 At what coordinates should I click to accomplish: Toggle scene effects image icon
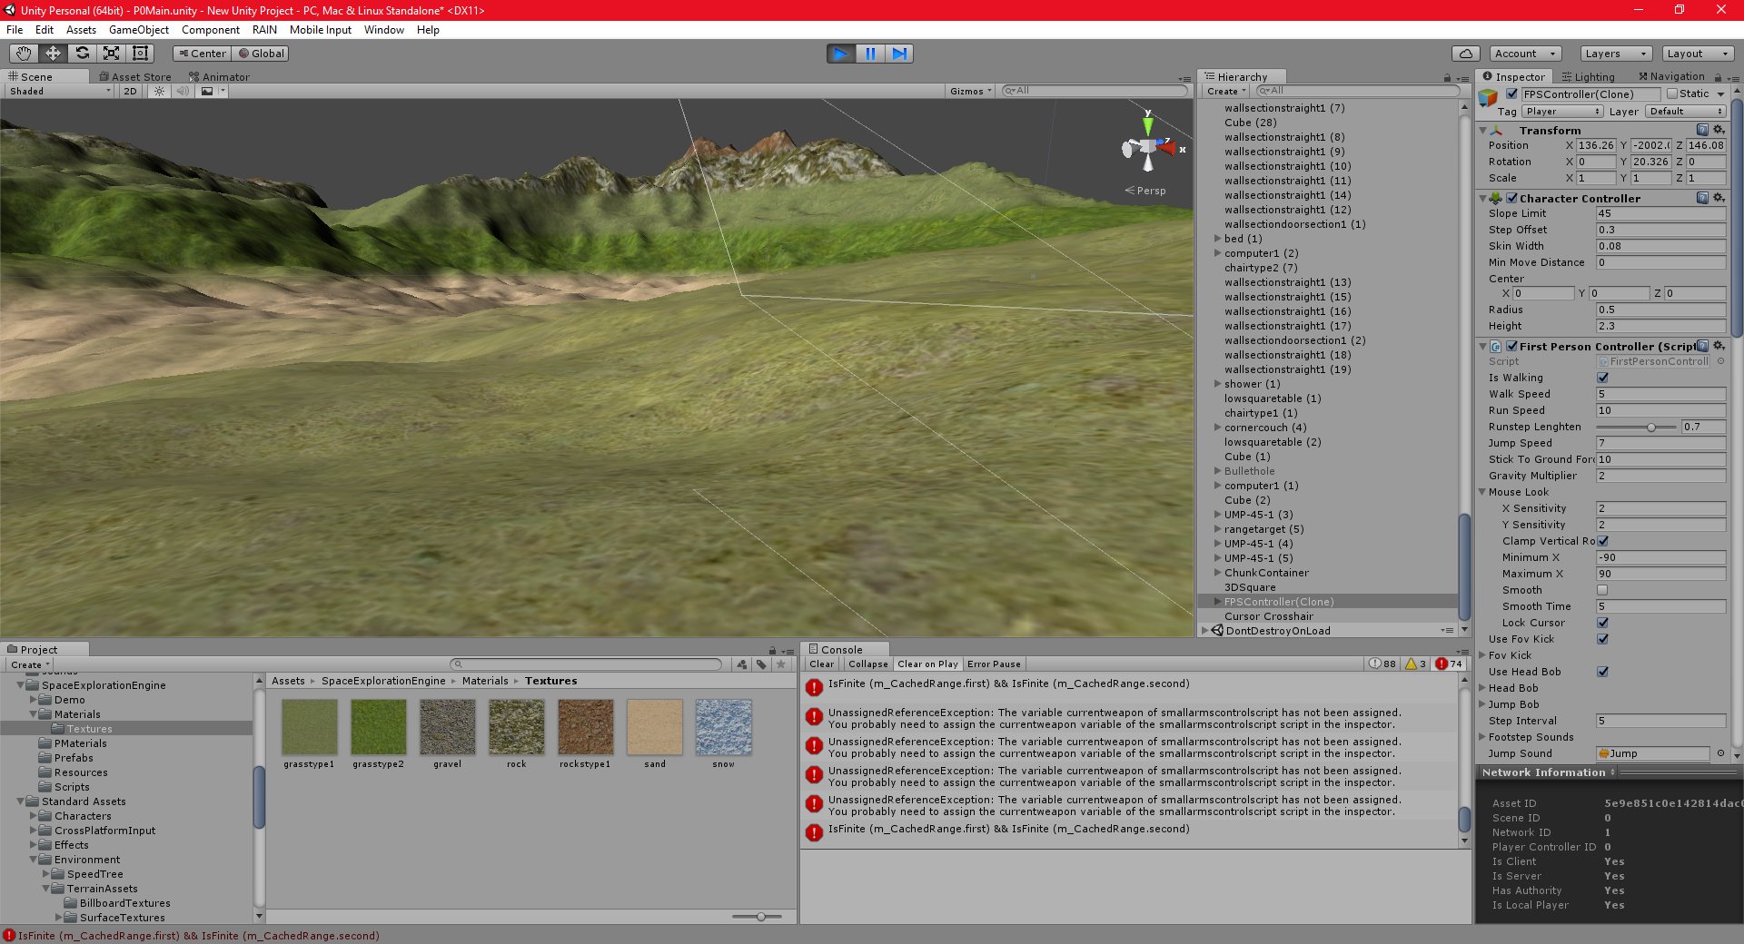[x=207, y=91]
